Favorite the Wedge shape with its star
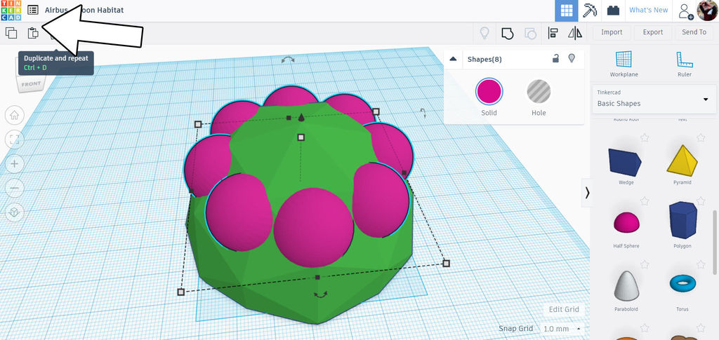 pos(645,137)
